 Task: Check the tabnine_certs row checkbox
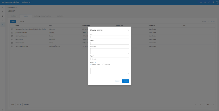tap(12, 39)
